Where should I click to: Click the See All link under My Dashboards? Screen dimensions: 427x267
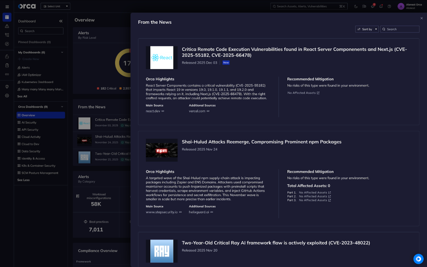pyautogui.click(x=22, y=96)
